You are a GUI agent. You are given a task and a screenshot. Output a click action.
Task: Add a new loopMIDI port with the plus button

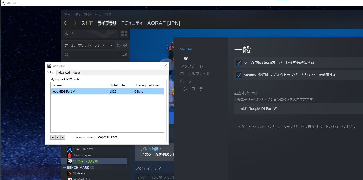[53, 137]
